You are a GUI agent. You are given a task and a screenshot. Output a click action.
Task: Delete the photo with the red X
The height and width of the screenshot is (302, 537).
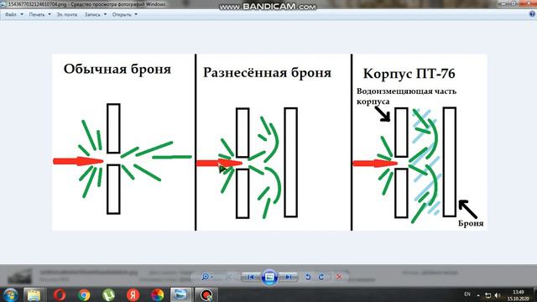(x=339, y=277)
